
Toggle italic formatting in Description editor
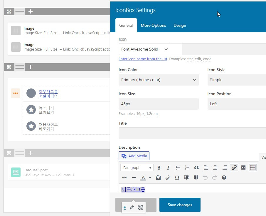[x=168, y=168]
